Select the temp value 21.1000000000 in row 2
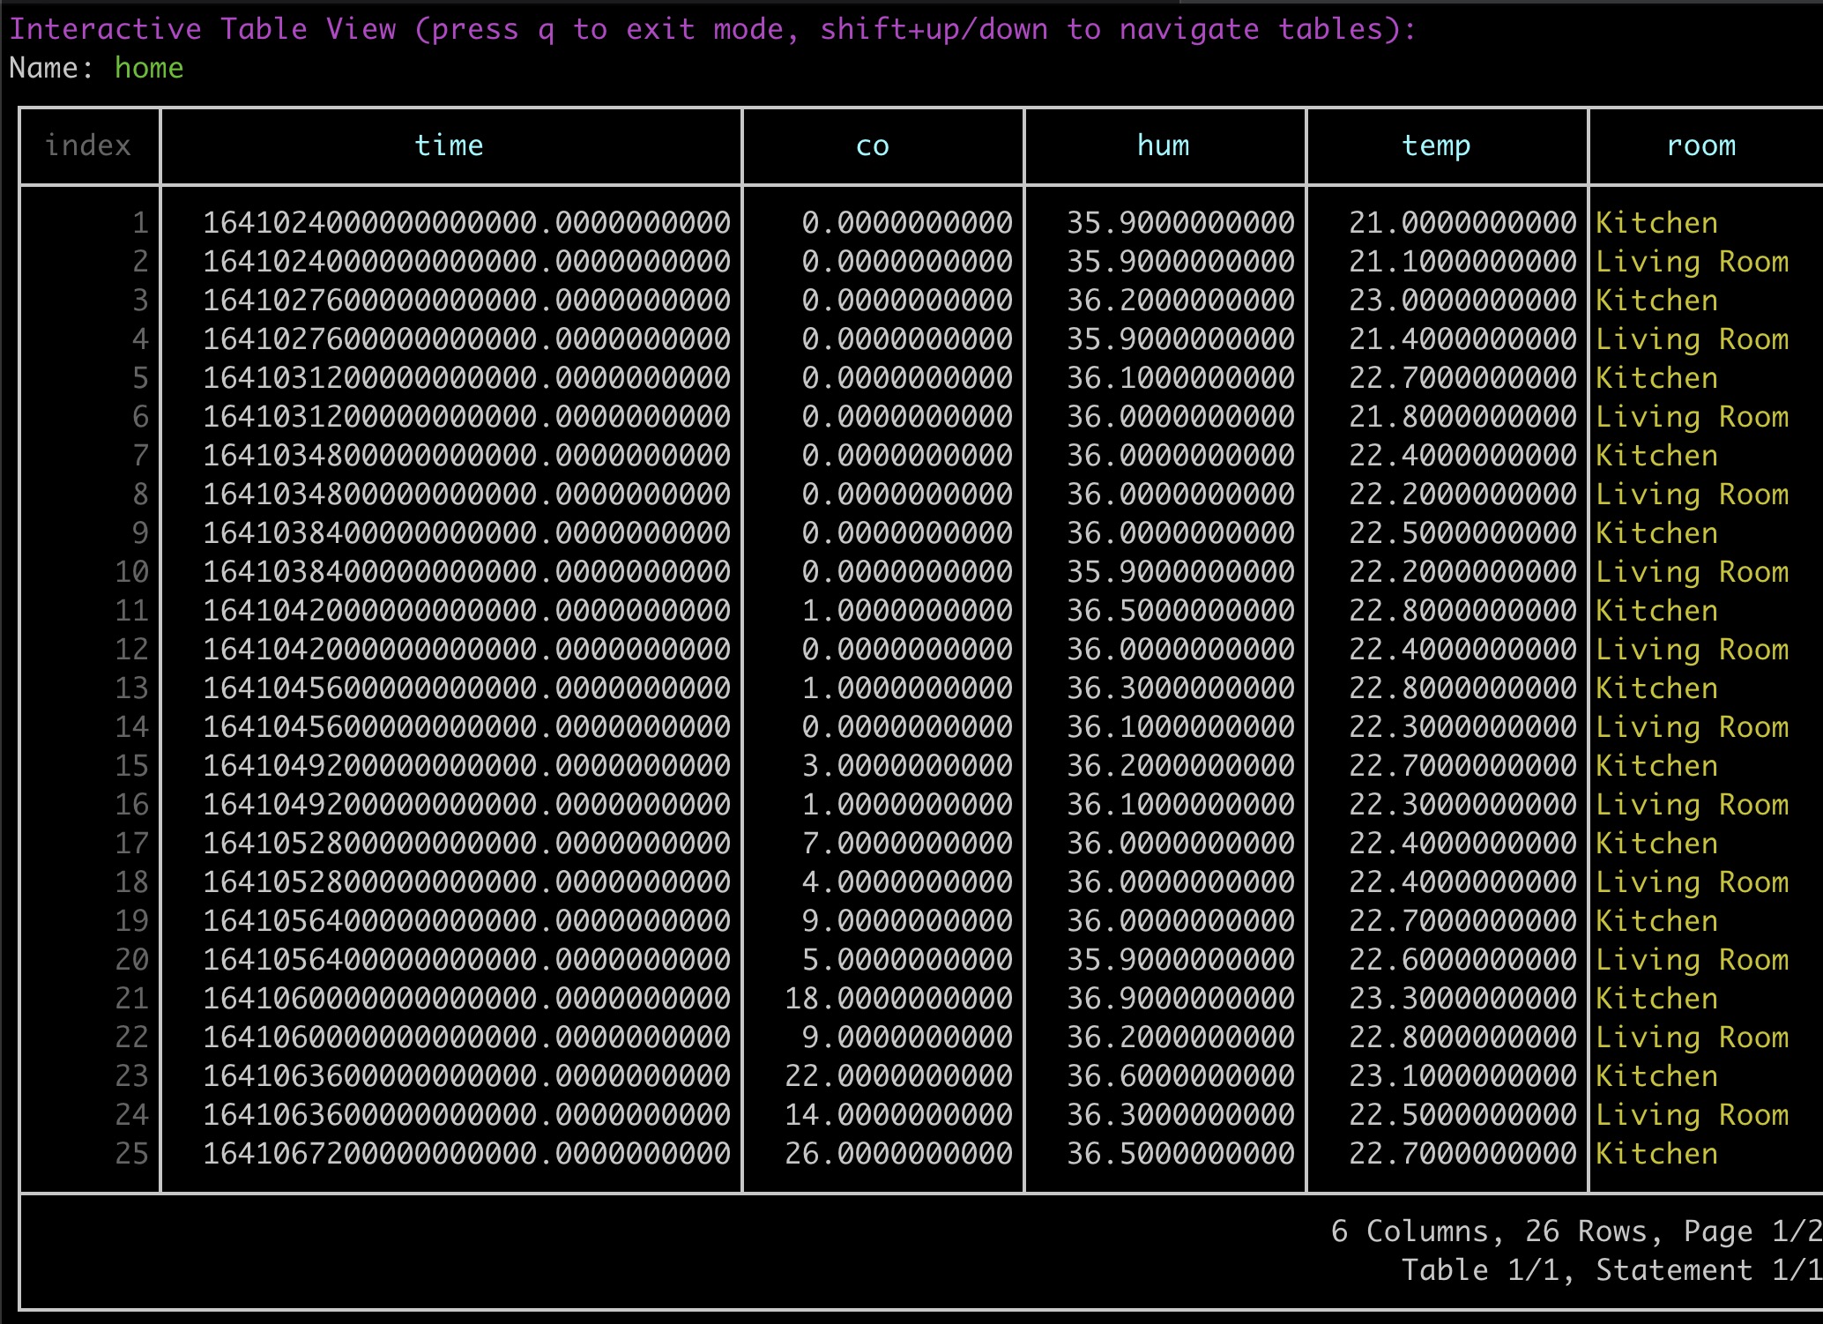 [1463, 261]
